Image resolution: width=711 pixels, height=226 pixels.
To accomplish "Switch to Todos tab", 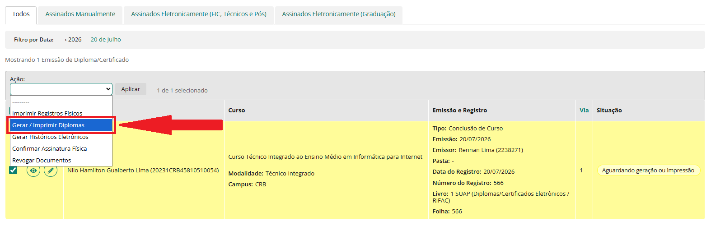I will [x=21, y=14].
